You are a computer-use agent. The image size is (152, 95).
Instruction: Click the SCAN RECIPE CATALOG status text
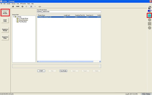coord(7,94)
